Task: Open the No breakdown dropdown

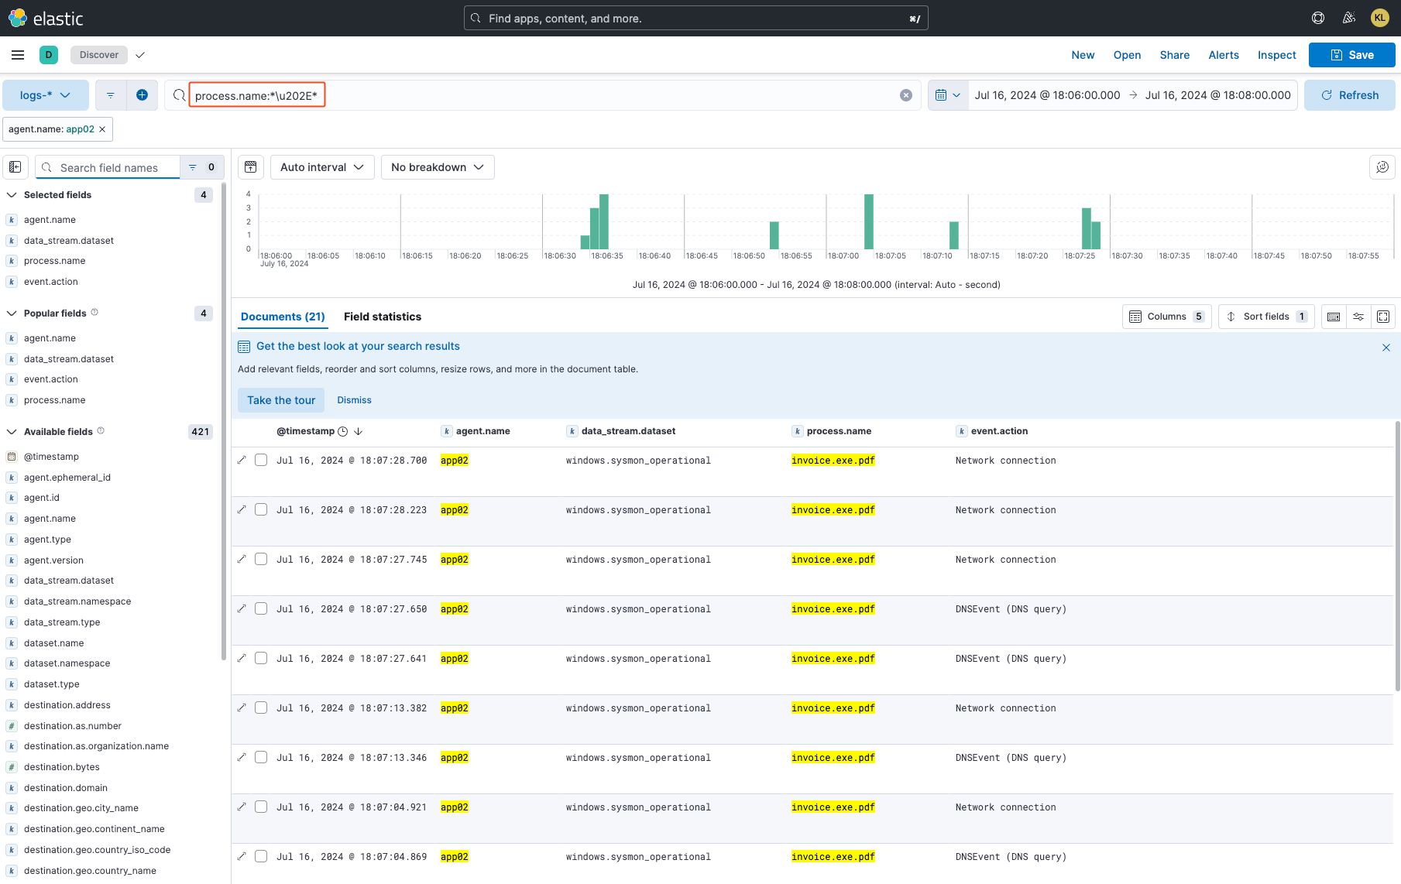Action: pyautogui.click(x=438, y=167)
